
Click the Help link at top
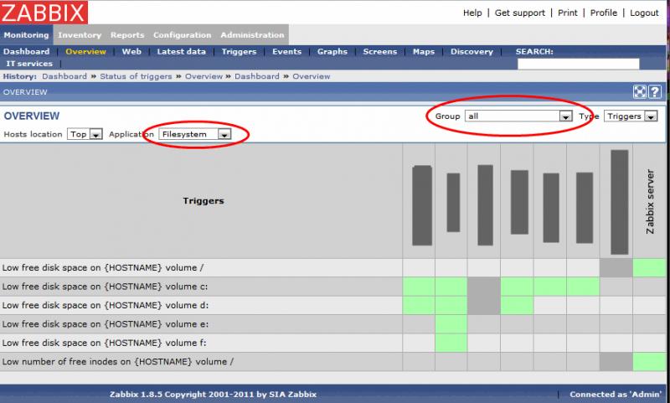coord(472,13)
